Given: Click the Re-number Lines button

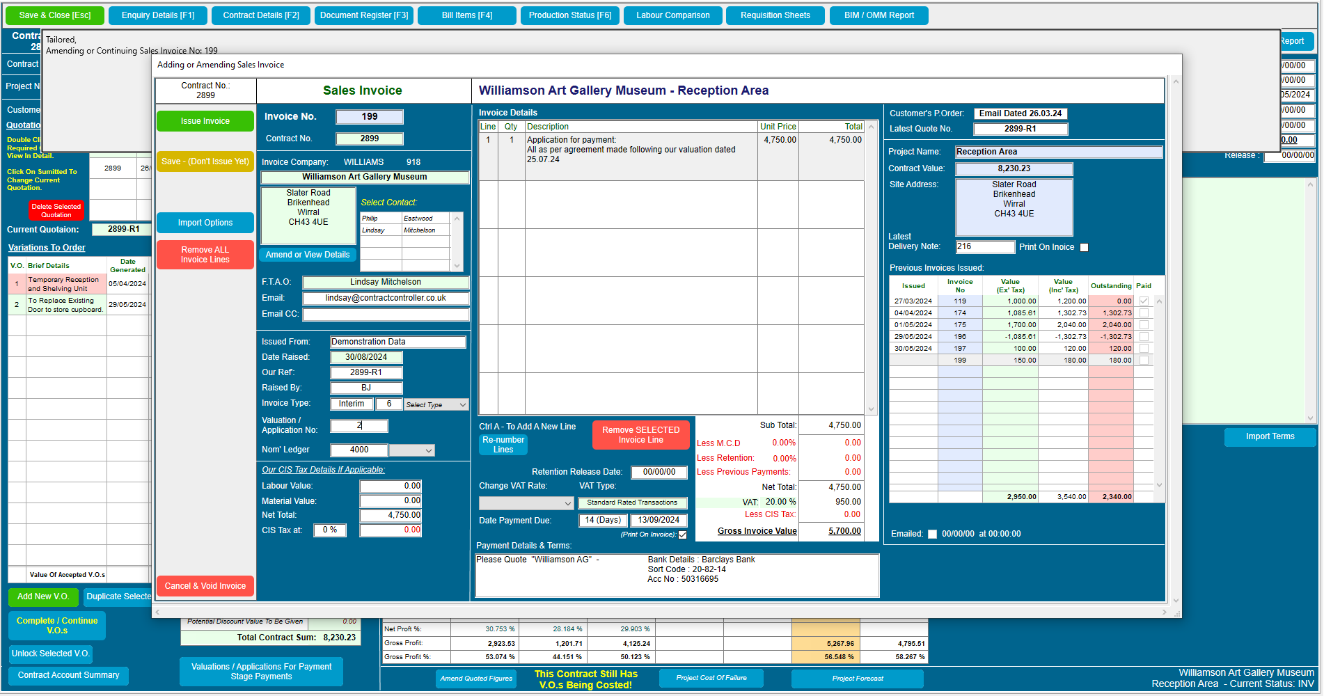Looking at the screenshot, I should [503, 445].
